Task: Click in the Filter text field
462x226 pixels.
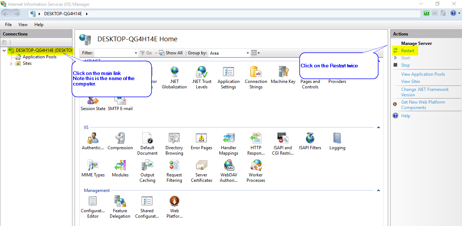Action: click(114, 53)
